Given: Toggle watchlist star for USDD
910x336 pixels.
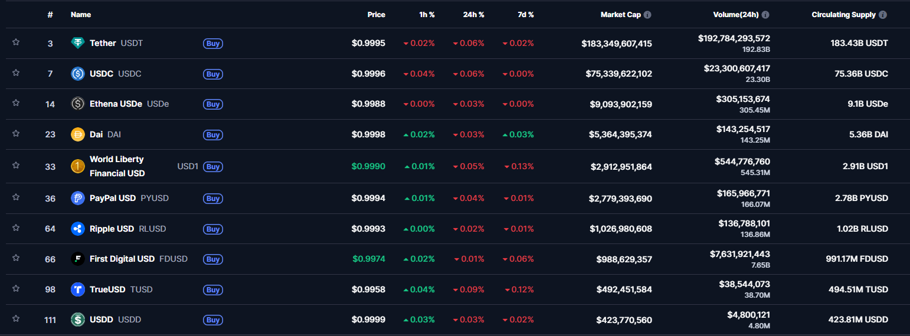Looking at the screenshot, I should (16, 319).
